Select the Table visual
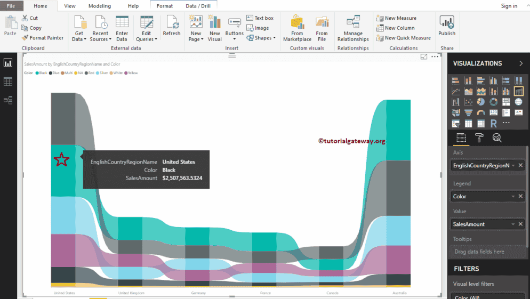 click(x=468, y=124)
